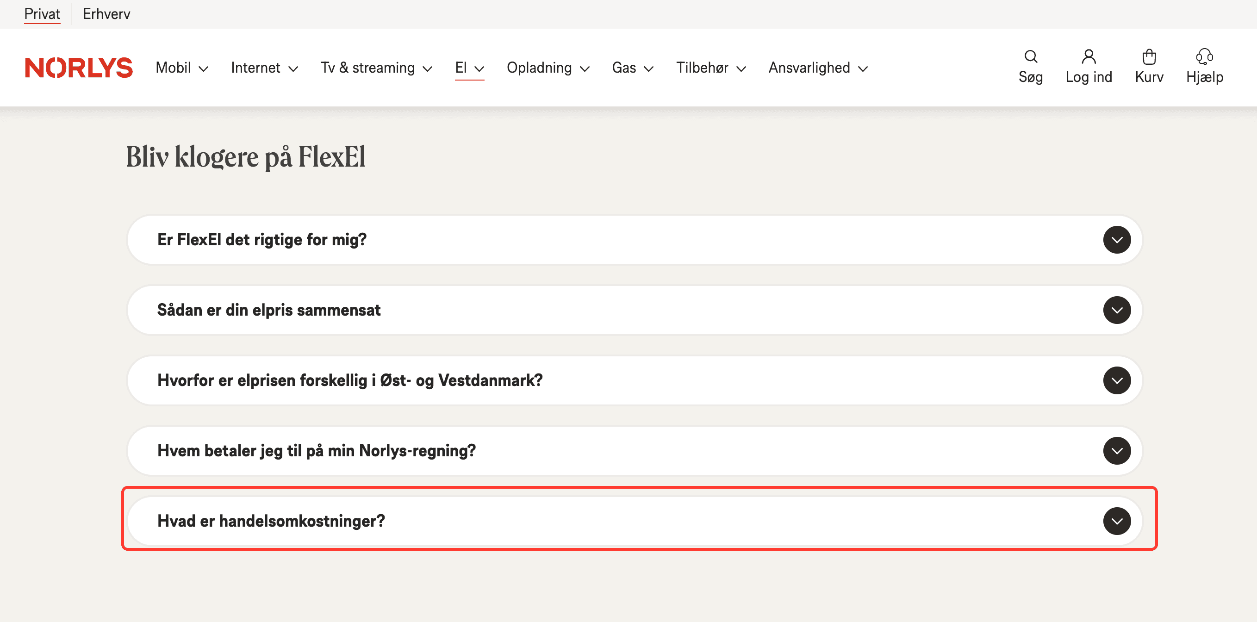Expand Øst- og Vestdanmark question chevron
Viewport: 1257px width, 622px height.
pos(1116,380)
